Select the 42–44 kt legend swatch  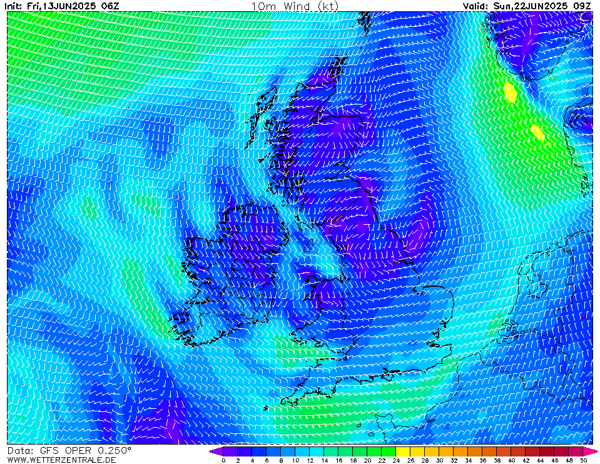coord(532,451)
